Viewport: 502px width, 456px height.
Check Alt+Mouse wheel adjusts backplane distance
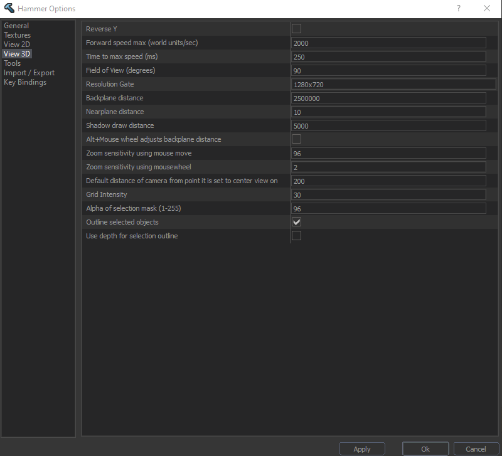pyautogui.click(x=296, y=139)
